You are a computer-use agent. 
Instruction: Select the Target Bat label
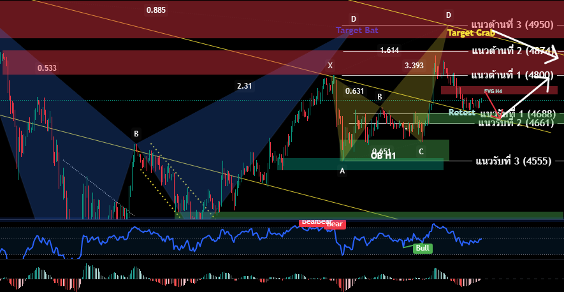click(357, 30)
